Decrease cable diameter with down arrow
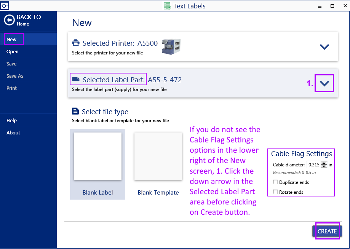This screenshot has width=350, height=249. click(x=324, y=166)
